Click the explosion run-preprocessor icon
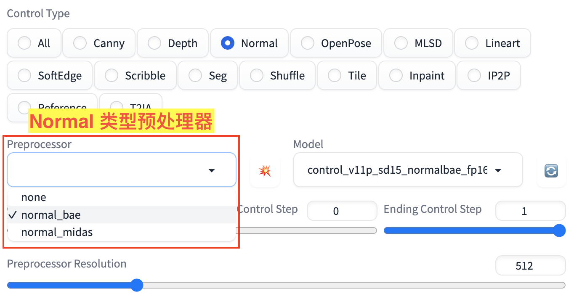 pyautogui.click(x=265, y=170)
